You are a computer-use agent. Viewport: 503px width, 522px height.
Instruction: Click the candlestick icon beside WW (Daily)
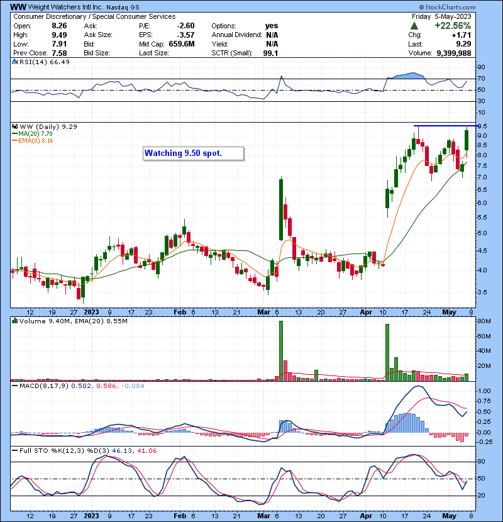point(15,126)
